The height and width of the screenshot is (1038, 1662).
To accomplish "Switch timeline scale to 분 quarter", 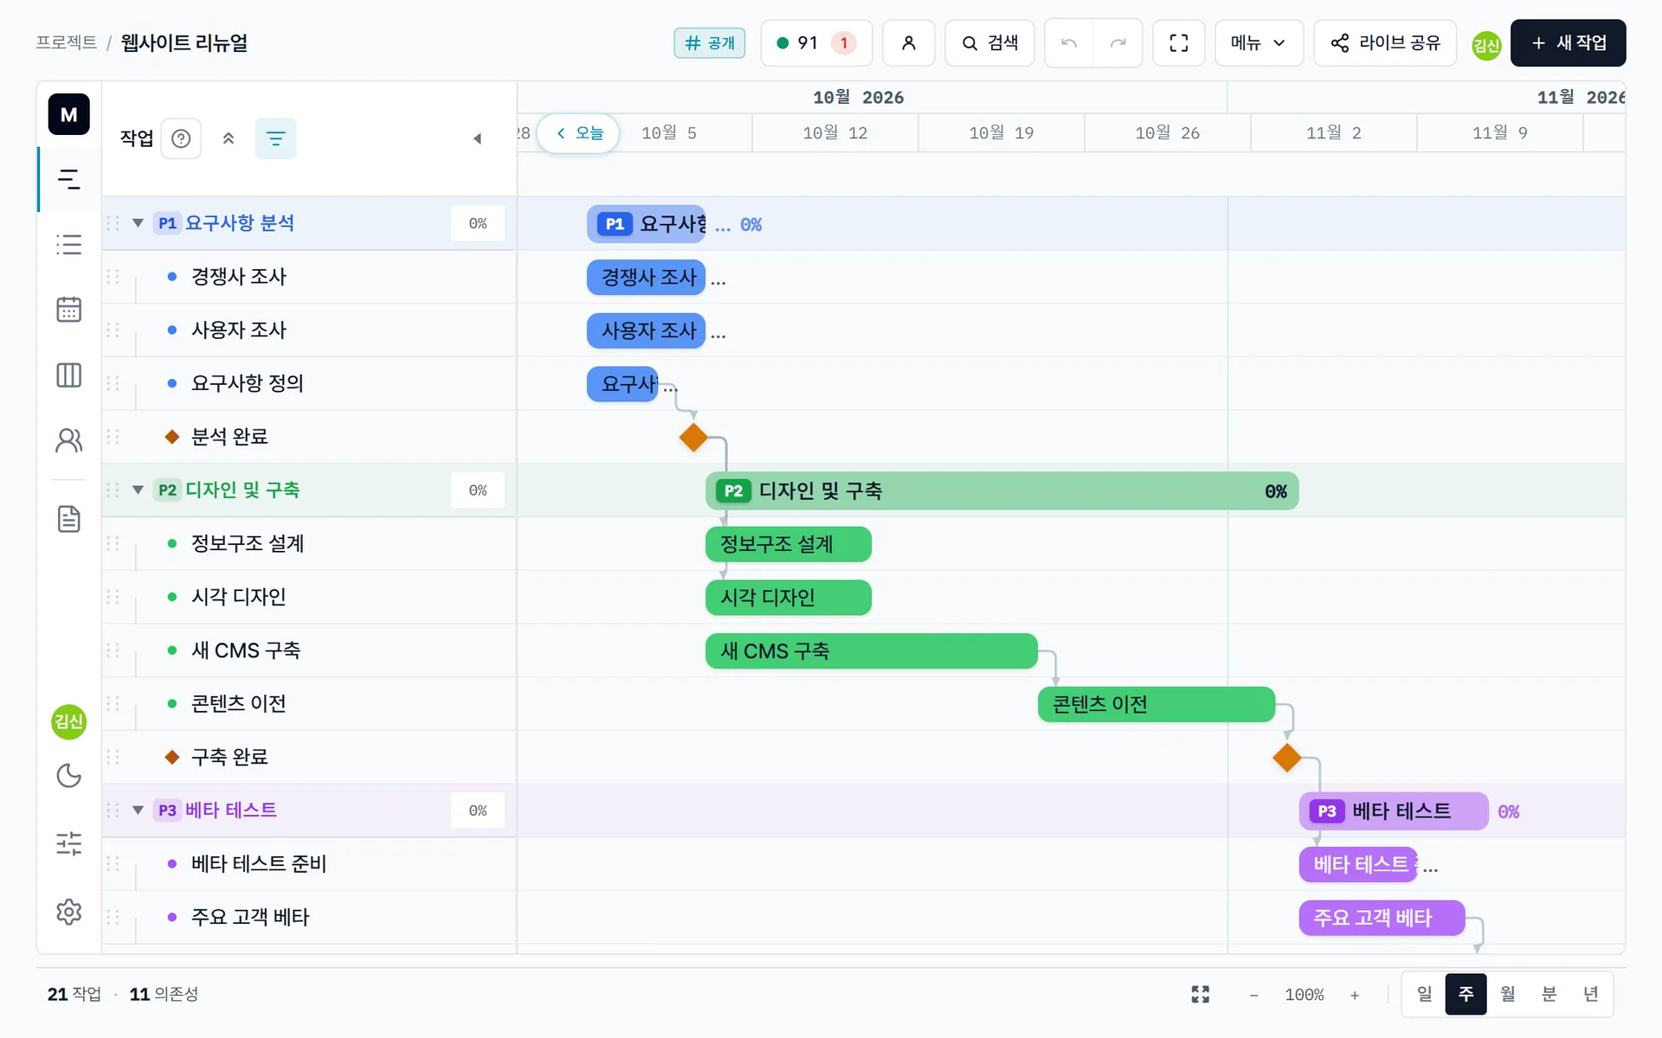I will tap(1549, 994).
